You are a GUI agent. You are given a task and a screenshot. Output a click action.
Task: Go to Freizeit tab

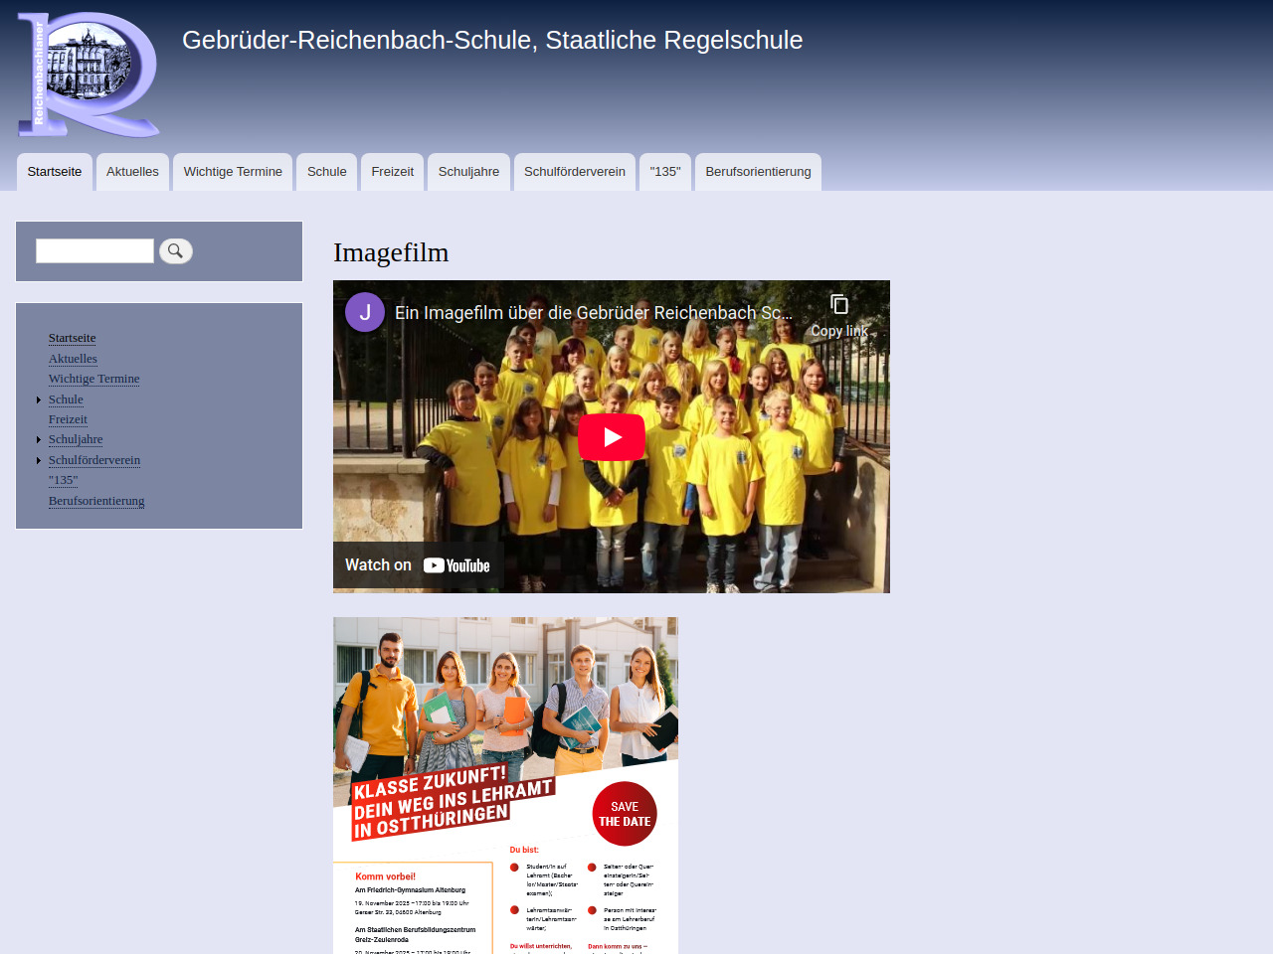(x=392, y=172)
